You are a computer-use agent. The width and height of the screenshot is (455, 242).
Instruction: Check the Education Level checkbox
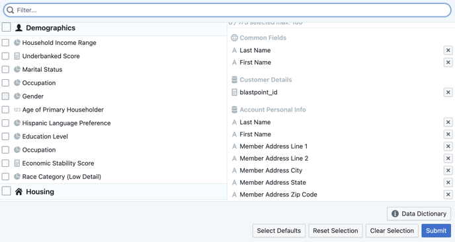(x=5, y=136)
